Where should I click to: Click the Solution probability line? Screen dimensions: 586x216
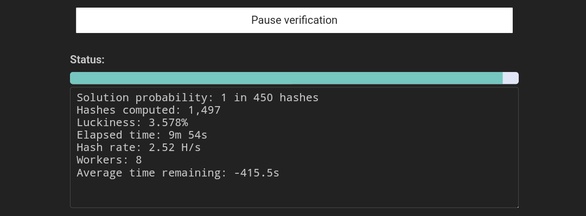(198, 98)
